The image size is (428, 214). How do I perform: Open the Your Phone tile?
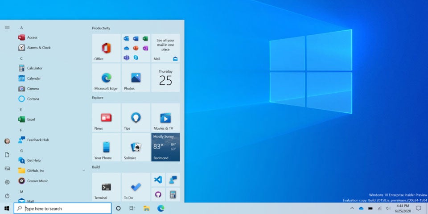(106, 147)
